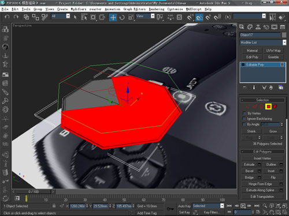Enable By Angle checkbox

[x=244, y=124]
